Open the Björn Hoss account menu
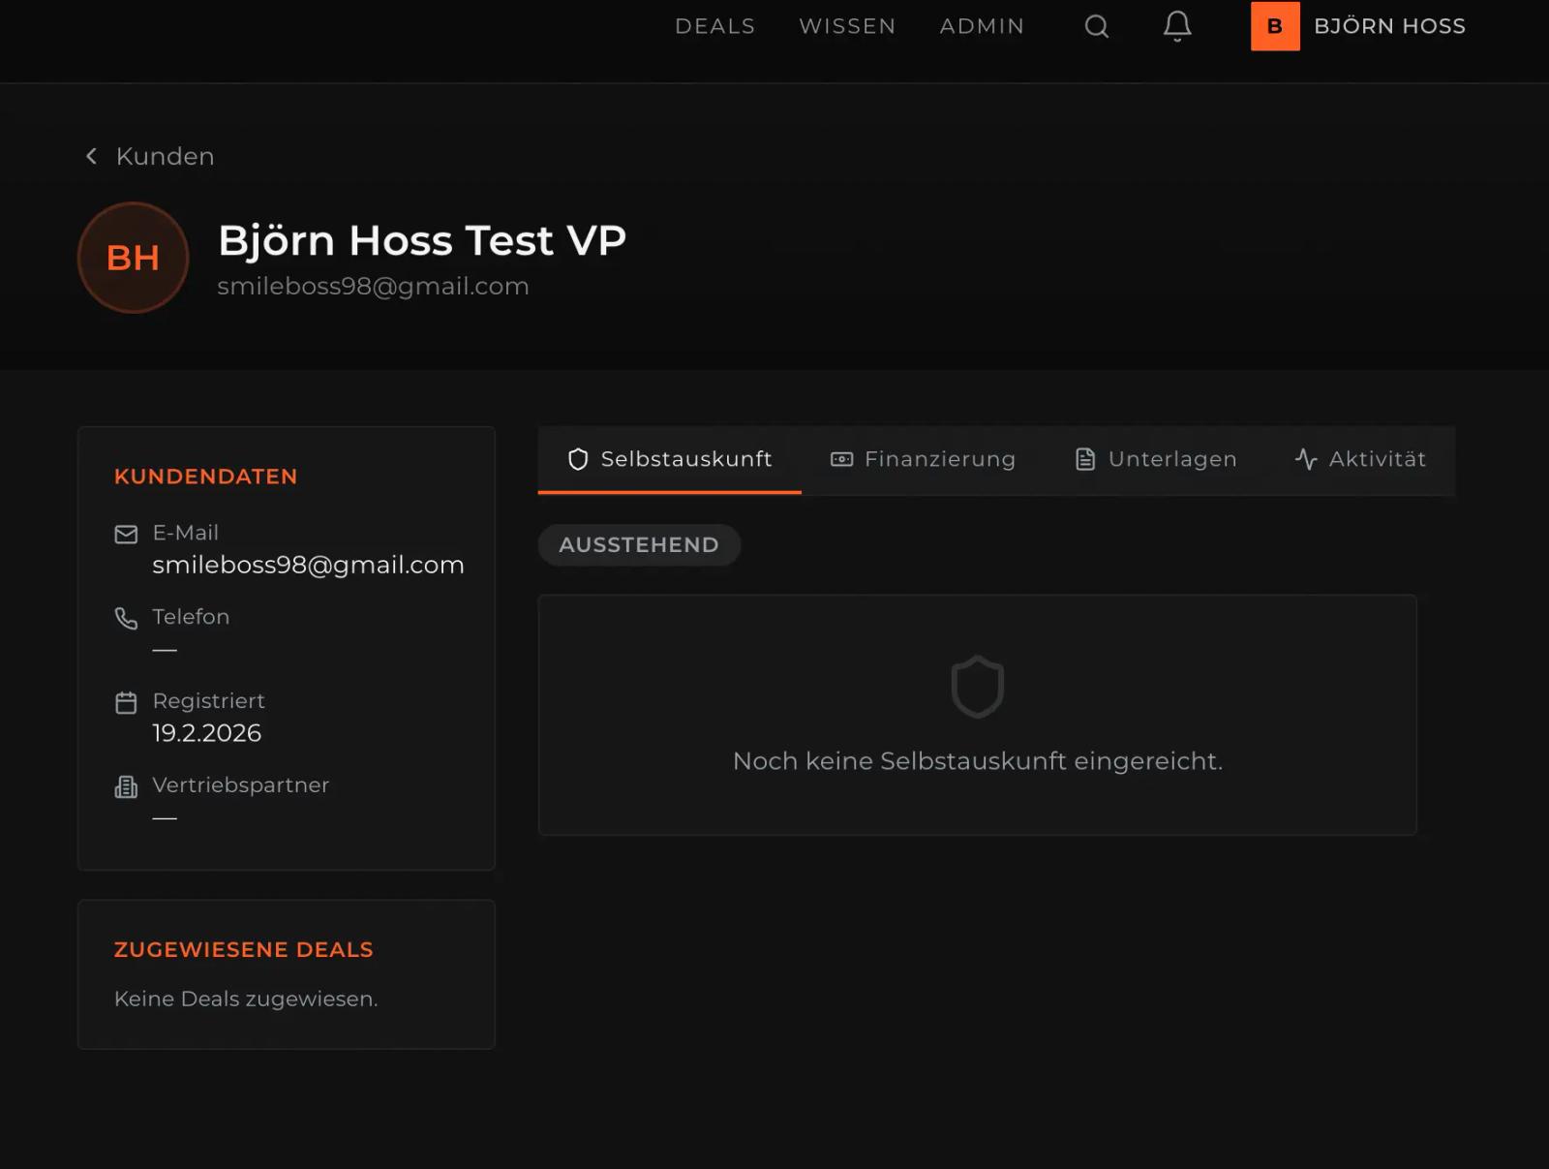The height and width of the screenshot is (1169, 1549). point(1358,26)
